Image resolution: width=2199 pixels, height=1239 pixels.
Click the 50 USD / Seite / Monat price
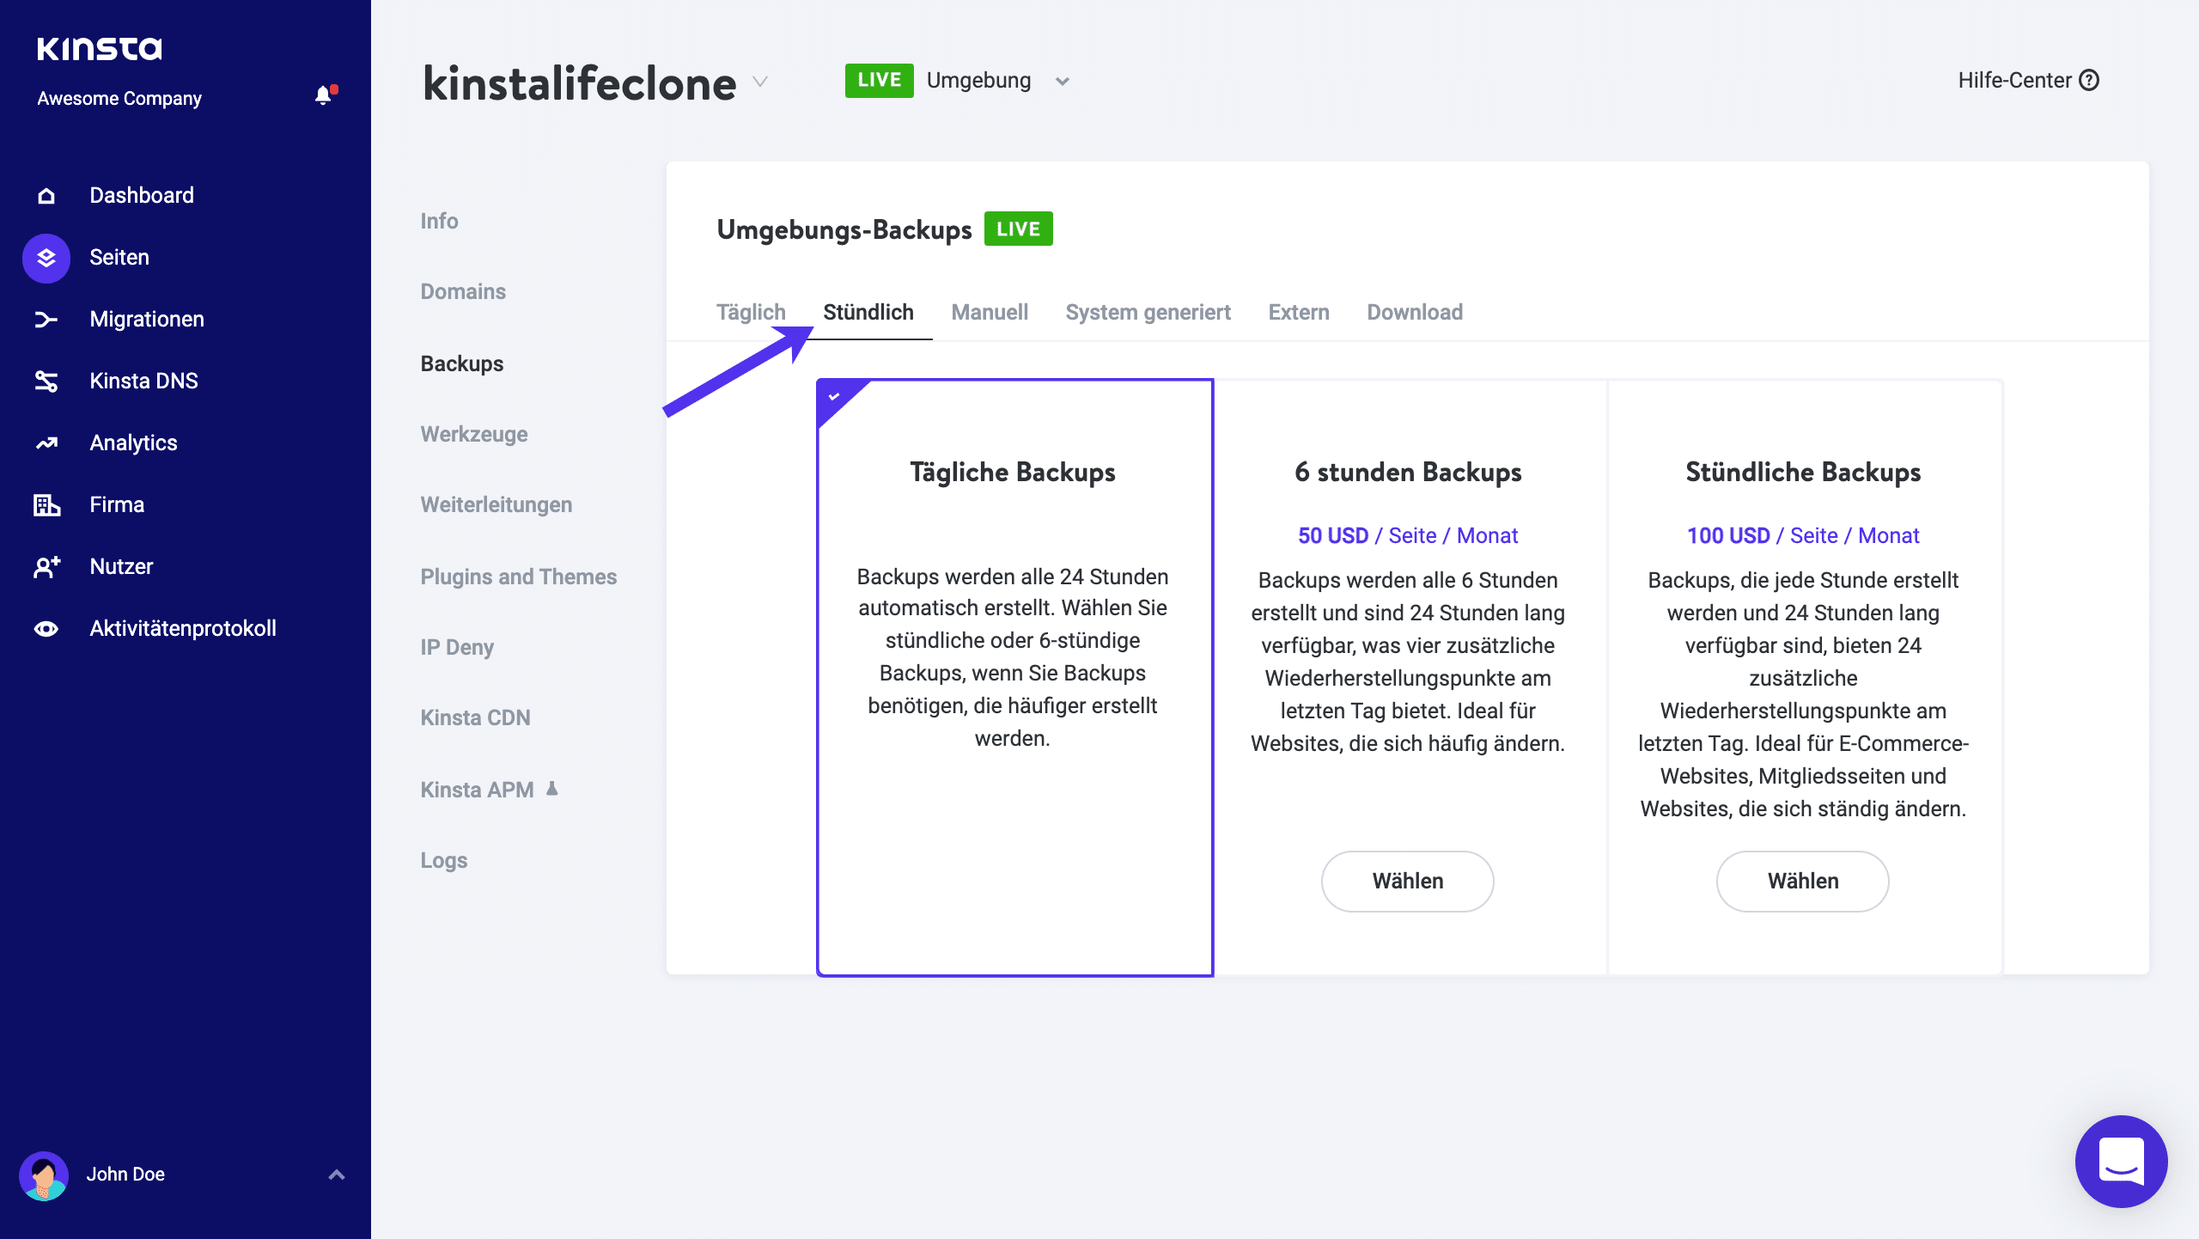(1407, 536)
